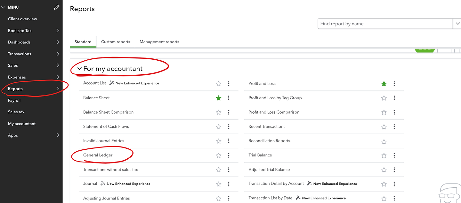This screenshot has width=461, height=203.
Task: Open Sales tax in the sidebar
Action: point(16,112)
